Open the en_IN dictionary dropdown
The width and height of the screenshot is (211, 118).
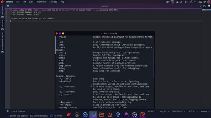(x=165, y=111)
